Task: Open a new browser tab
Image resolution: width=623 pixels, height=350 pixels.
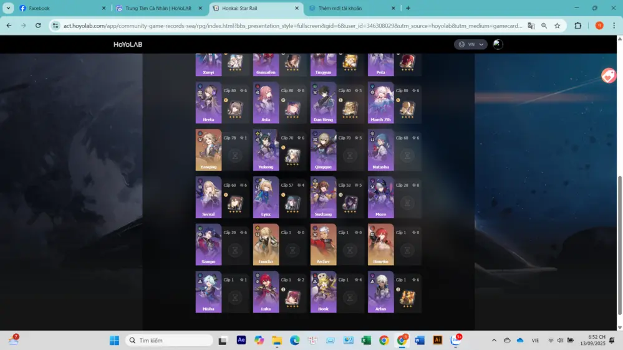Action: (408, 8)
